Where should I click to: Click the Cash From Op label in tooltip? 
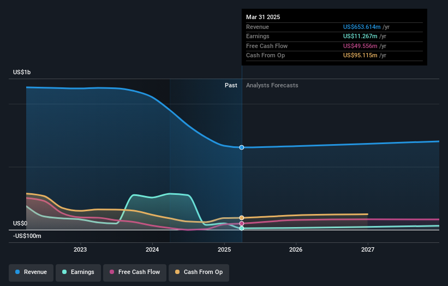pos(265,56)
